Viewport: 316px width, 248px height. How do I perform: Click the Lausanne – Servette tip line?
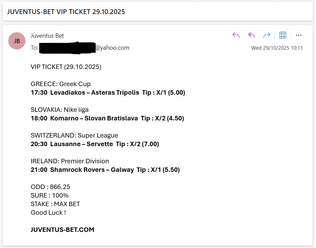(95, 144)
